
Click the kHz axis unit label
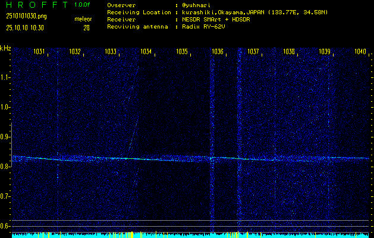5,48
